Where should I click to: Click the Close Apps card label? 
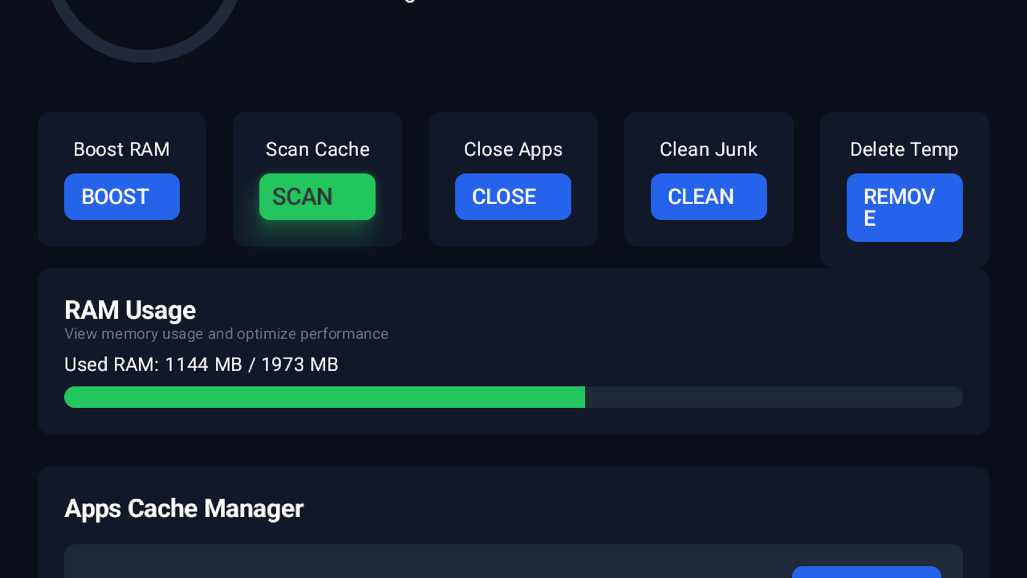[x=513, y=150]
